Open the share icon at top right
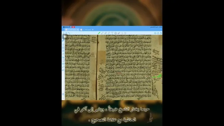 [x=158, y=33]
